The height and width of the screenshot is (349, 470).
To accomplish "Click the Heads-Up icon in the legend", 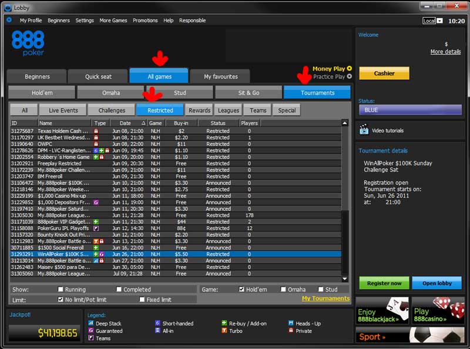I will pyautogui.click(x=291, y=323).
